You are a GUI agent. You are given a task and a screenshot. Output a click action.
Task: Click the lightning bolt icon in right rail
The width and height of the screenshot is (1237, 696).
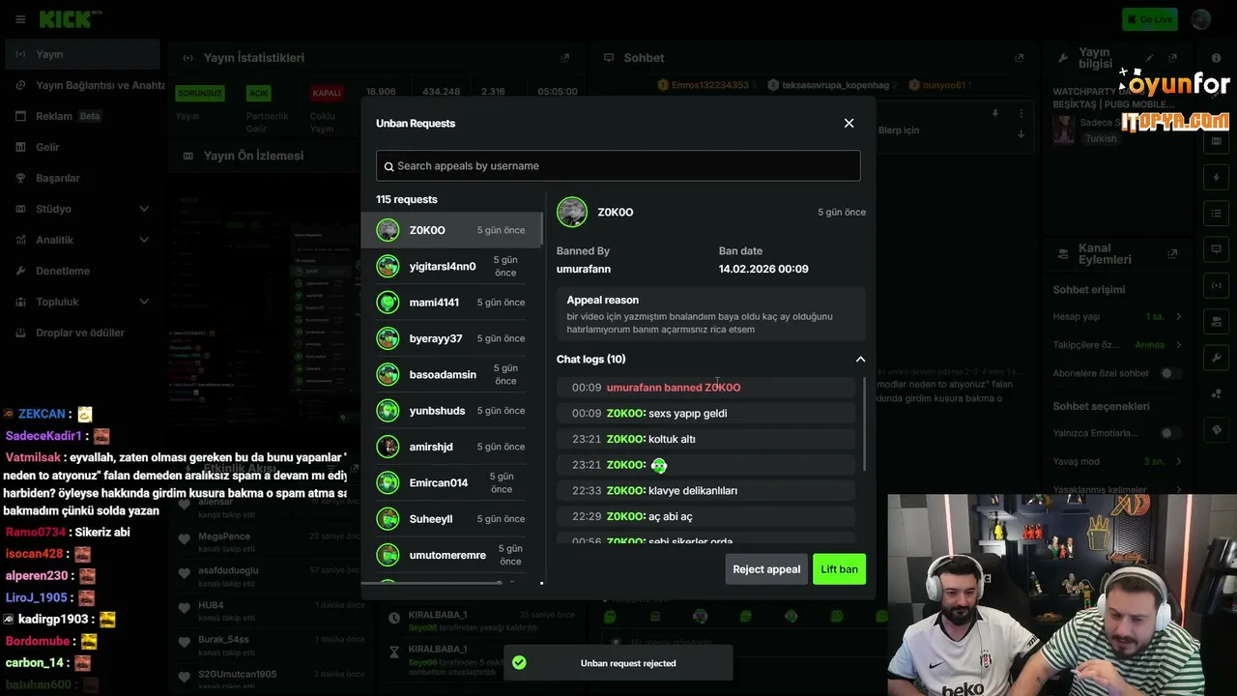tap(1217, 178)
